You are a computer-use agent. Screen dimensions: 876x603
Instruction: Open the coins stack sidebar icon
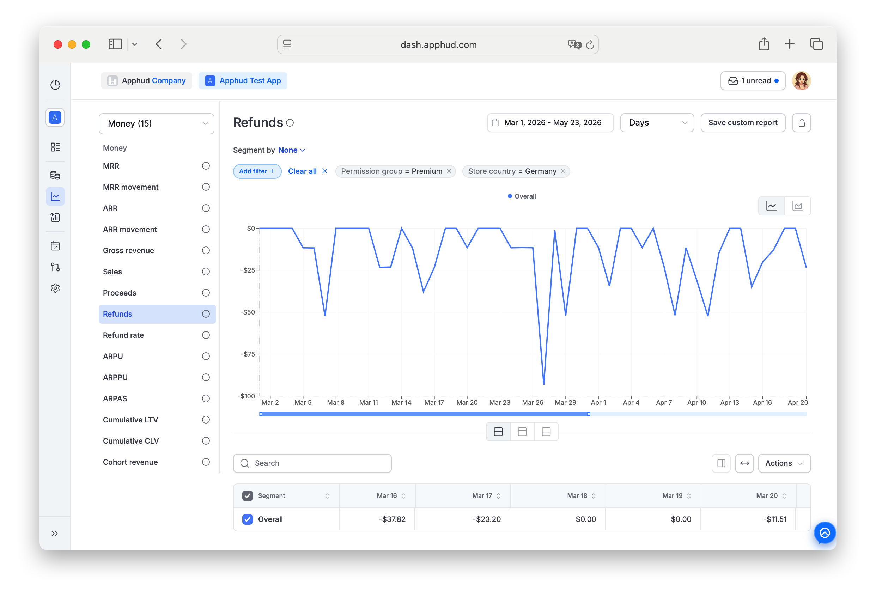tap(55, 175)
